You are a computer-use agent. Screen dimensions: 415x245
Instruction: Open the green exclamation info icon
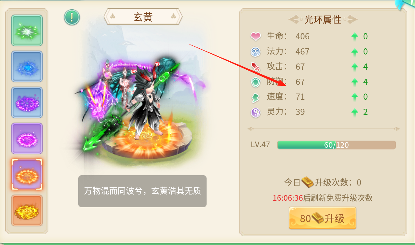click(72, 17)
